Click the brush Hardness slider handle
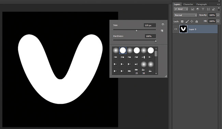This screenshot has width=222, height=129. [156, 41]
